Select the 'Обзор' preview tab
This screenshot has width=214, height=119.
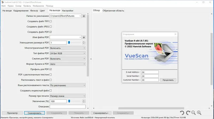pos(97,10)
